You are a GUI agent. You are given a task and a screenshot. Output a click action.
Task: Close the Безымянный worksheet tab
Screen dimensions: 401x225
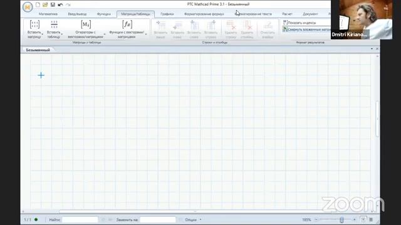pos(377,49)
